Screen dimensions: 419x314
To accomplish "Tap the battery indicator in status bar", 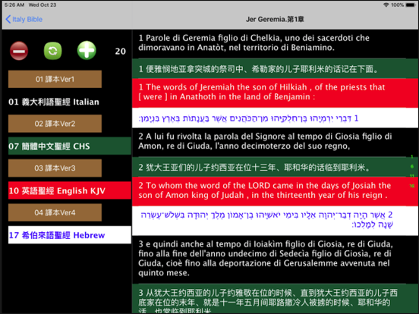I will pyautogui.click(x=411, y=5).
